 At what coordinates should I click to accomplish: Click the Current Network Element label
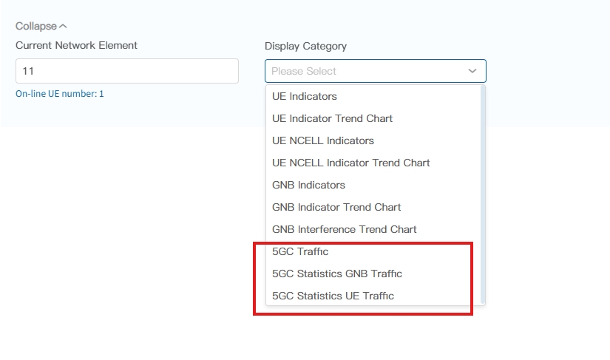76,45
